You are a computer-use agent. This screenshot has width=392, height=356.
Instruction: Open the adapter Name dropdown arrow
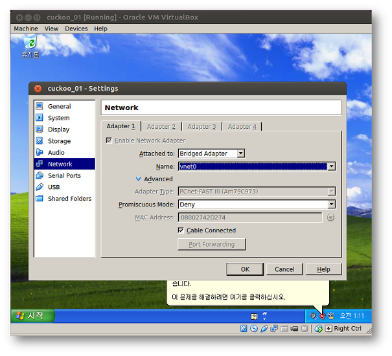[331, 166]
